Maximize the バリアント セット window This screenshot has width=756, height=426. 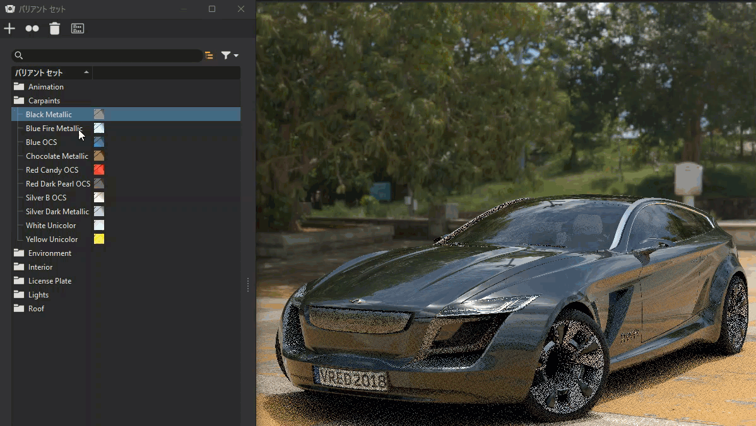[x=211, y=9]
